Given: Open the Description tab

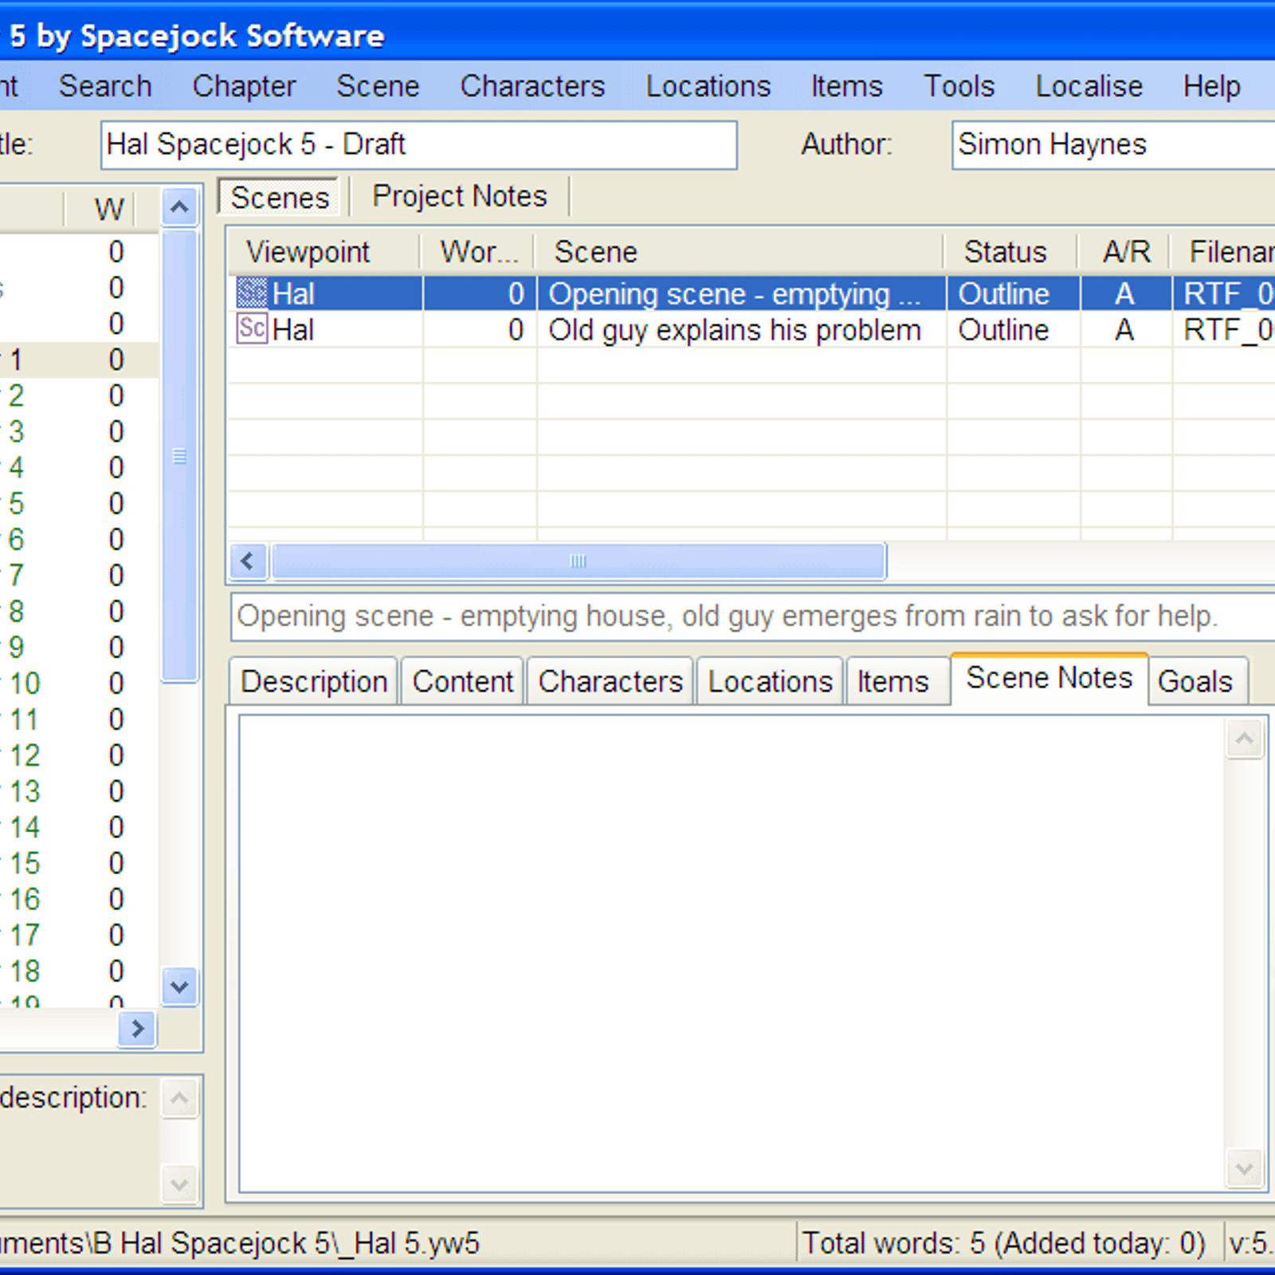Looking at the screenshot, I should (314, 681).
